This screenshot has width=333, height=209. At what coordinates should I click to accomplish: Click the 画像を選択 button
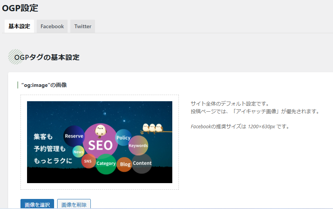click(x=37, y=204)
